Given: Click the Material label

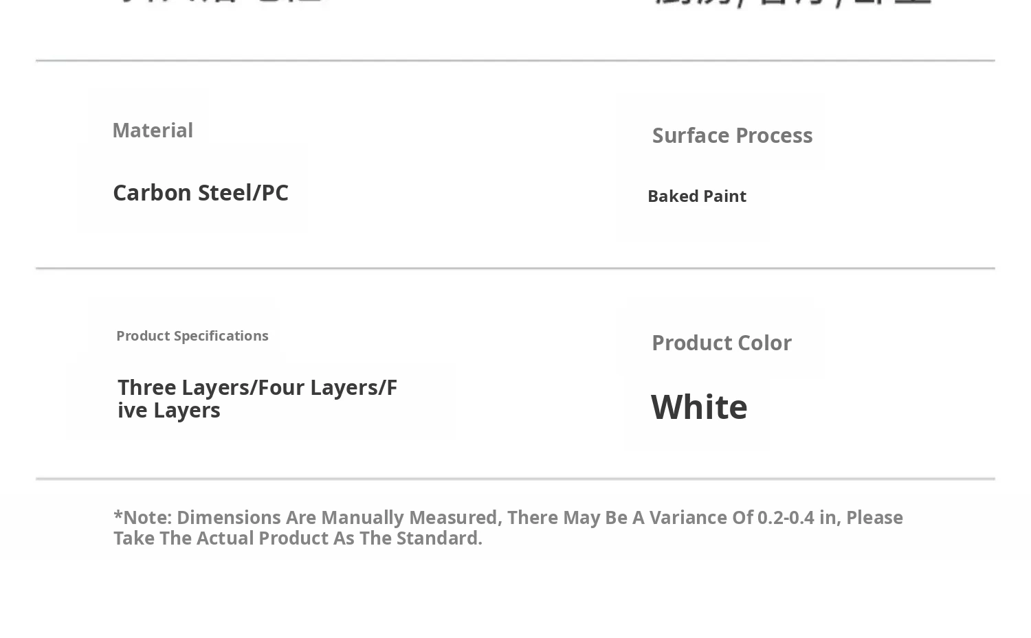Looking at the screenshot, I should pos(152,130).
